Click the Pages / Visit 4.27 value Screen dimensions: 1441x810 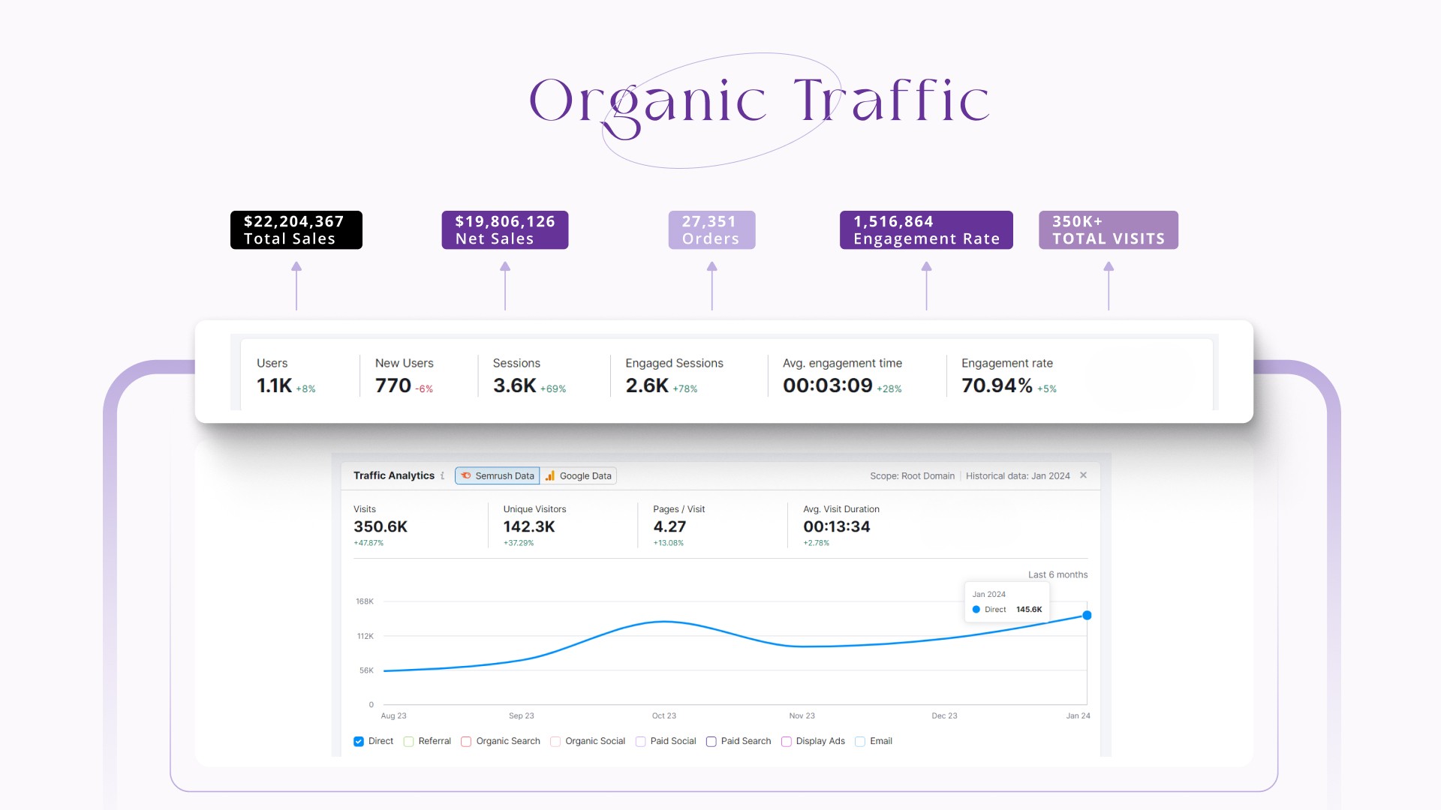669,526
